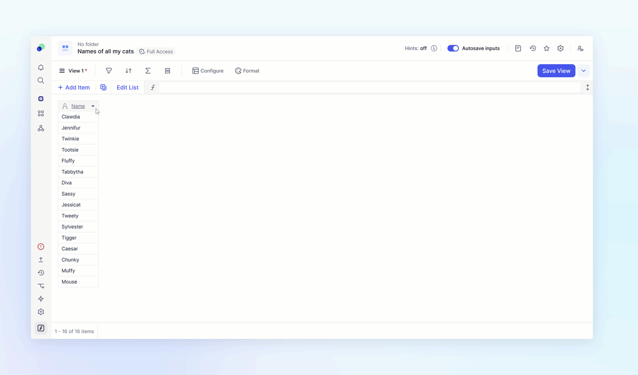Screen dimensions: 638x375
Task: Open the notes document icon in the header
Action: 518,49
